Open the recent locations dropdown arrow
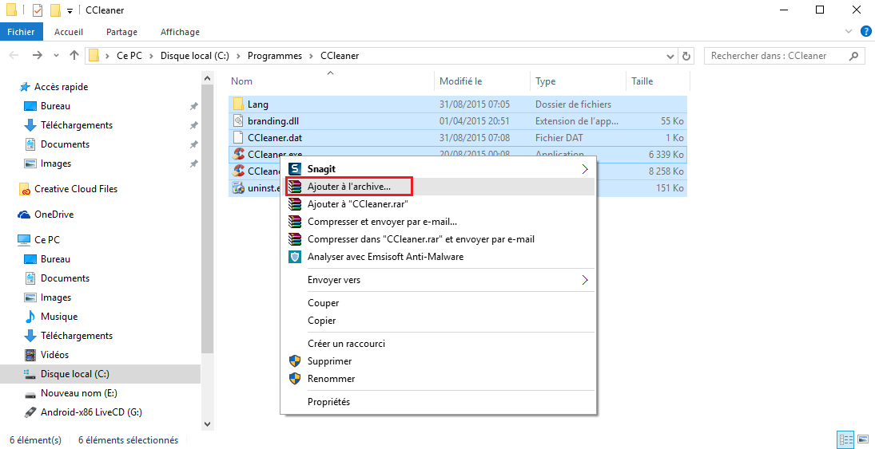875x449 pixels. (x=56, y=56)
